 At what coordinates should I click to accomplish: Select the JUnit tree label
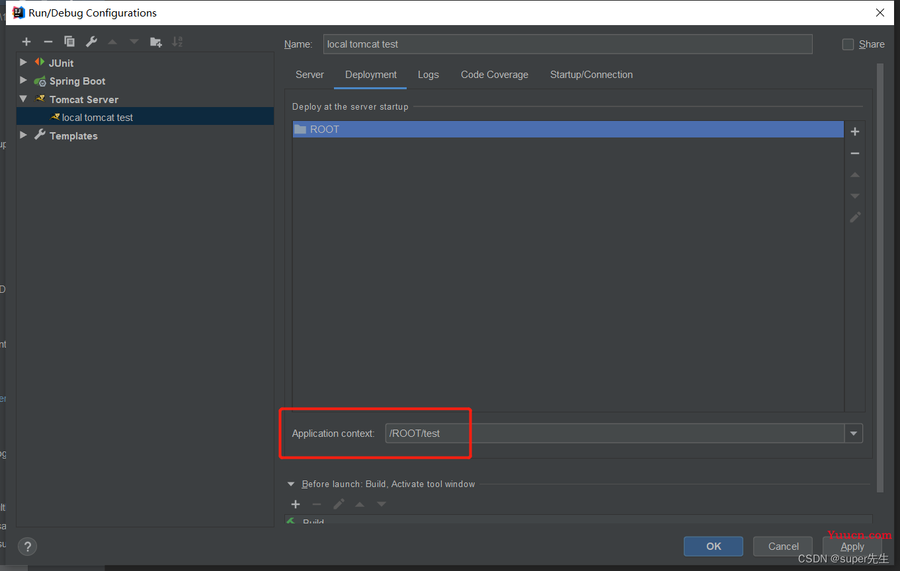point(61,63)
